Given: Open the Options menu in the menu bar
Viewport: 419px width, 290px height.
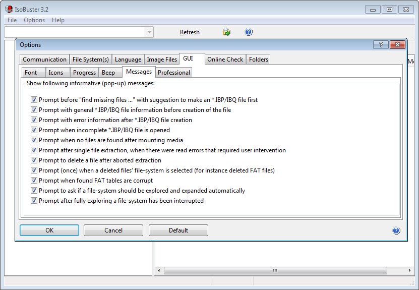Looking at the screenshot, I should coord(34,20).
